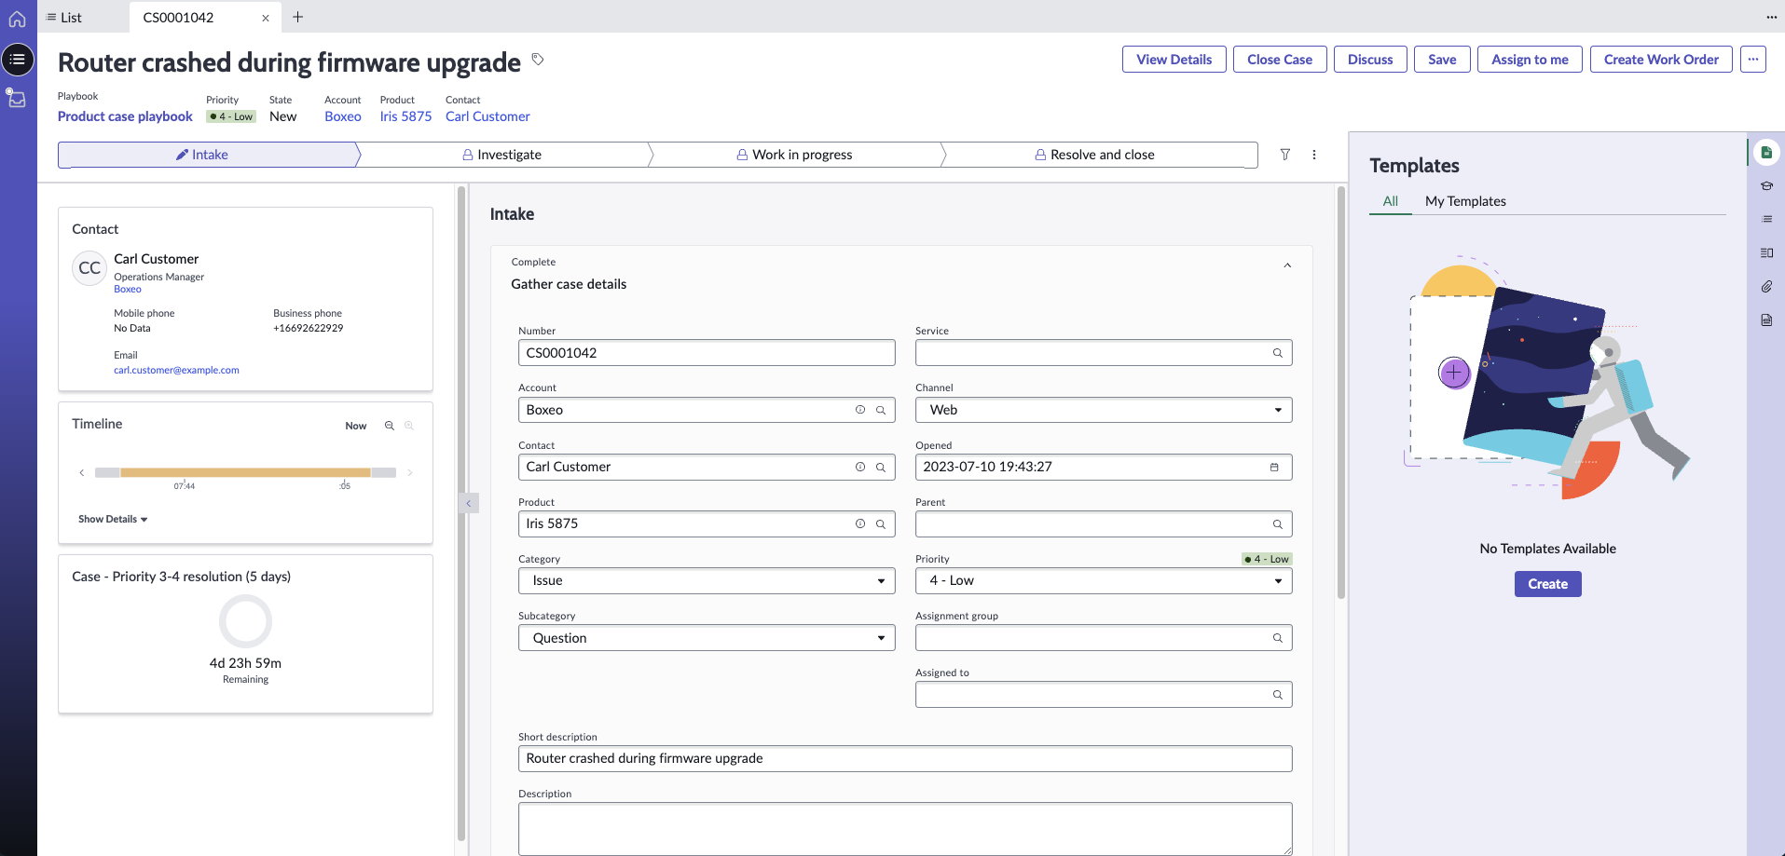This screenshot has width=1785, height=856.
Task: Move Timeline backward with left arrow
Action: (x=82, y=473)
